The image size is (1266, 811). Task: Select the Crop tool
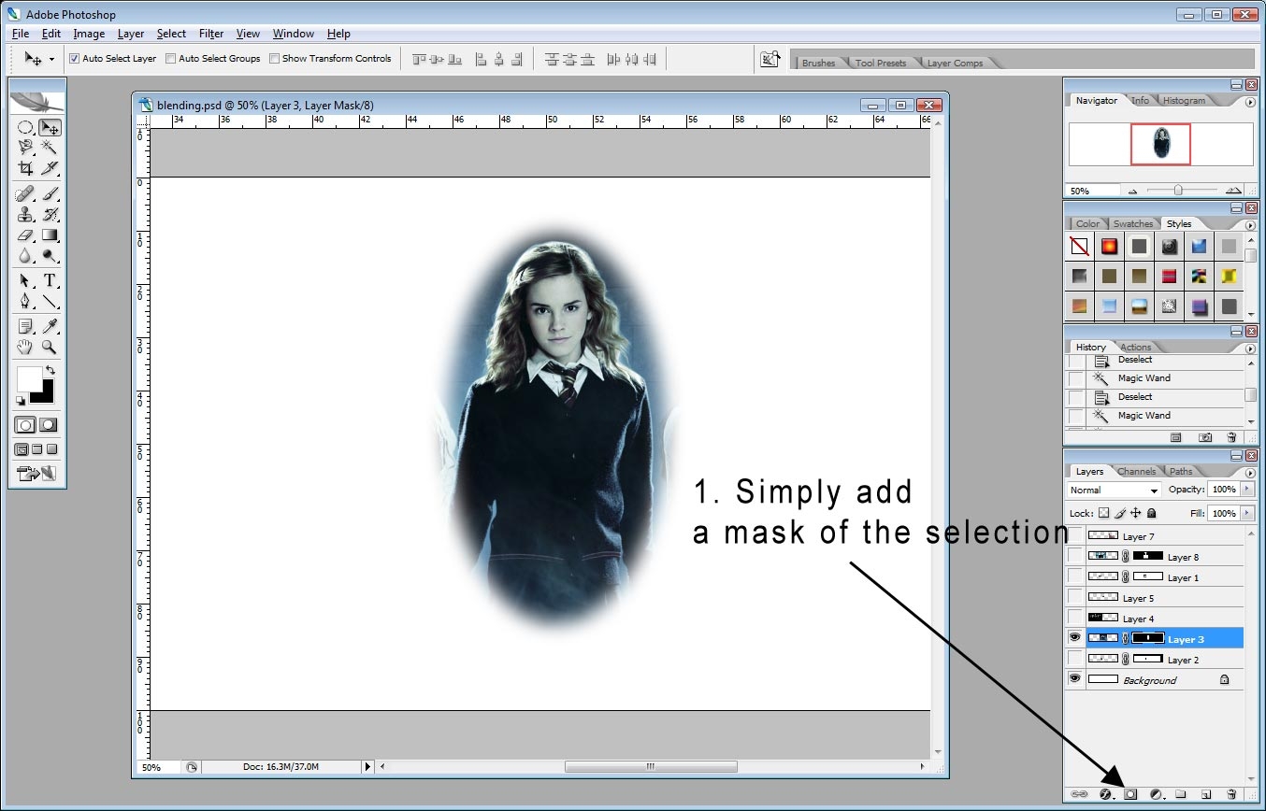pyautogui.click(x=25, y=168)
